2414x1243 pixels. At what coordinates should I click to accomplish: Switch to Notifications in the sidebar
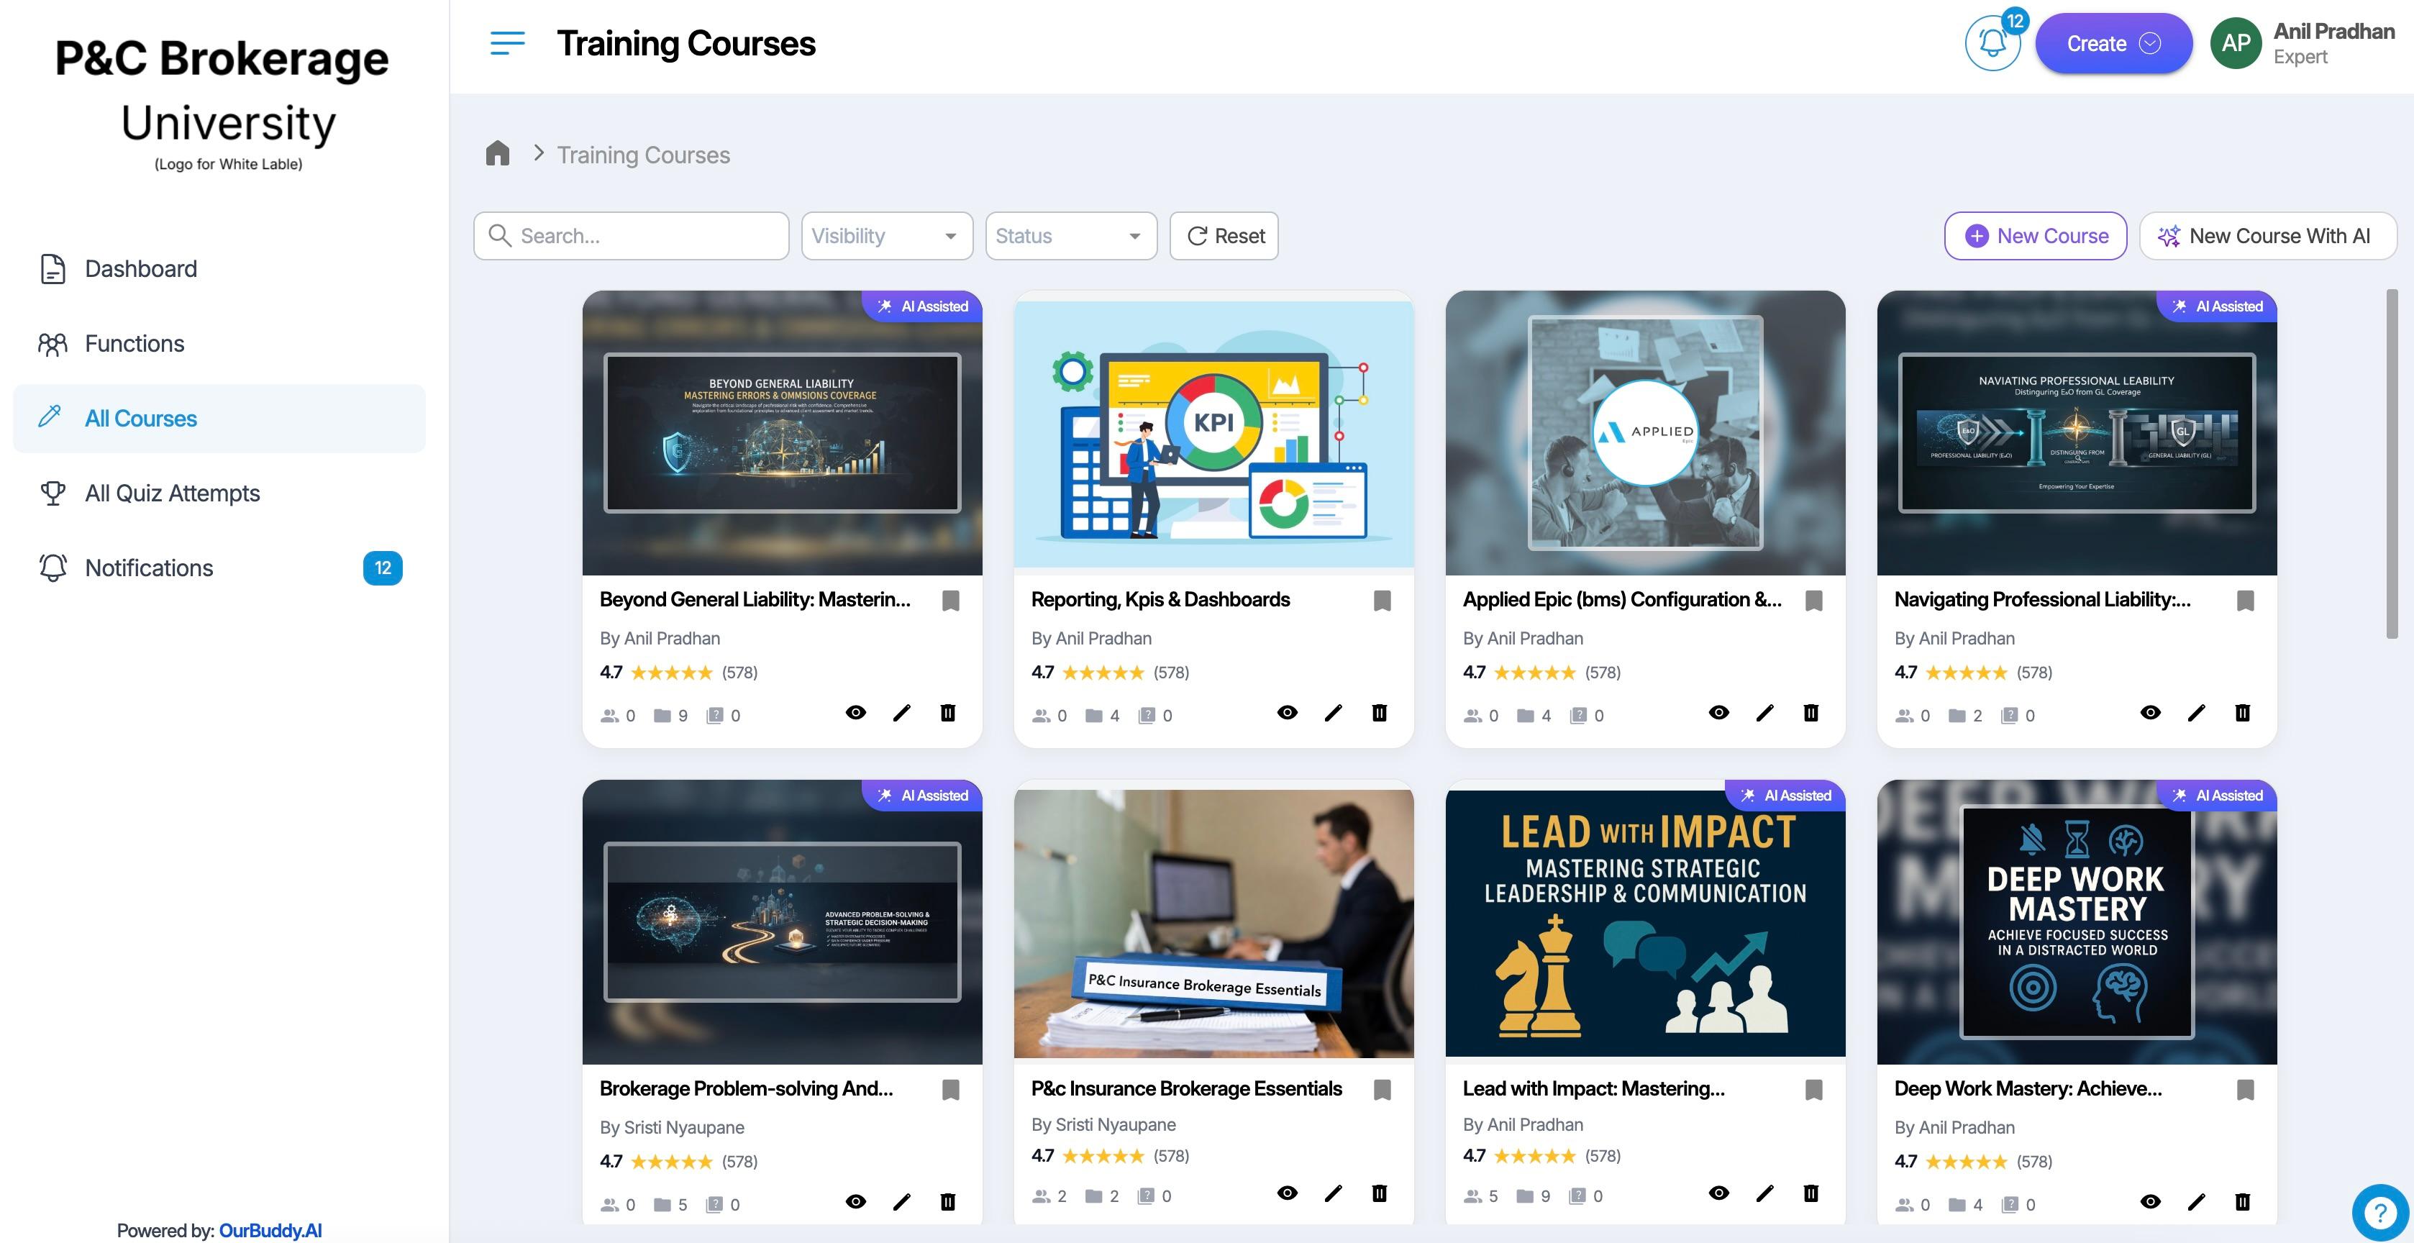[148, 567]
